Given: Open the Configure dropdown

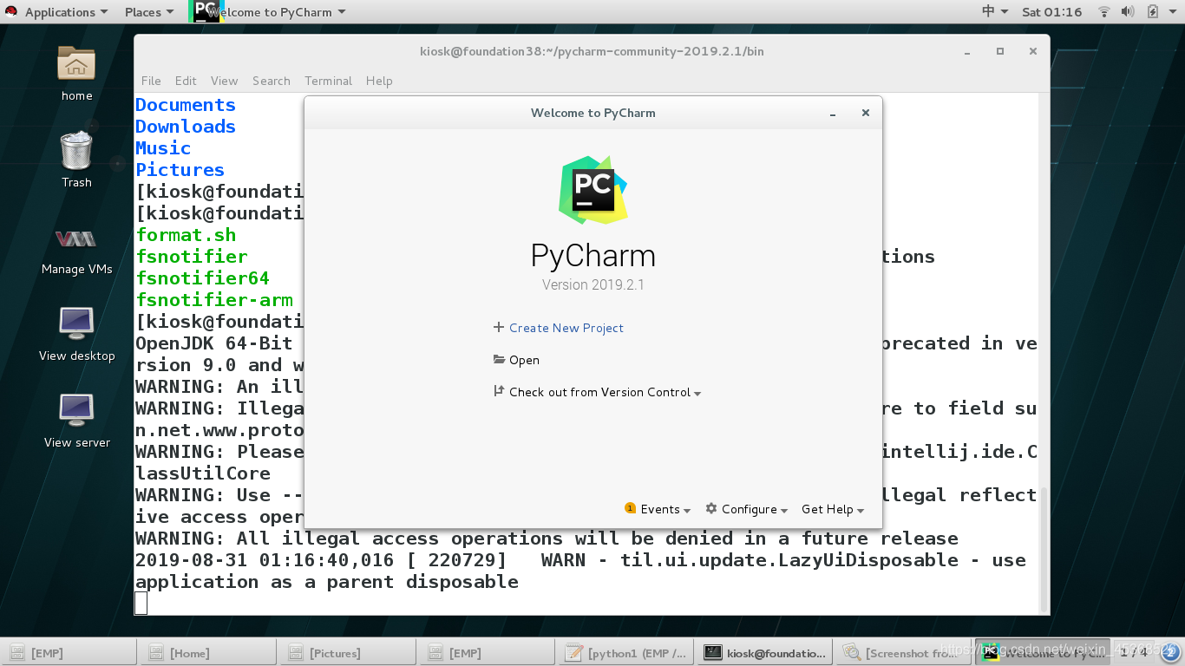Looking at the screenshot, I should pos(754,509).
